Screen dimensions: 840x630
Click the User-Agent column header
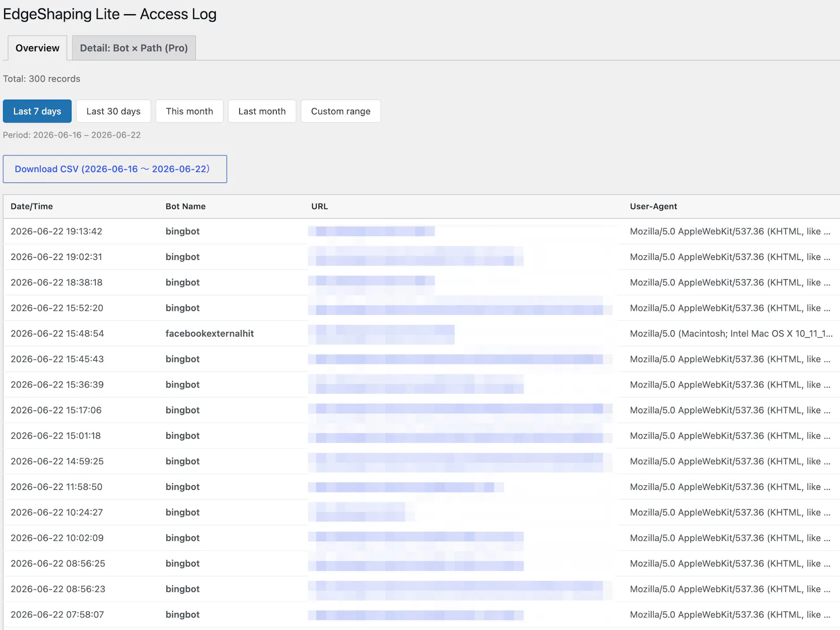[x=653, y=206]
